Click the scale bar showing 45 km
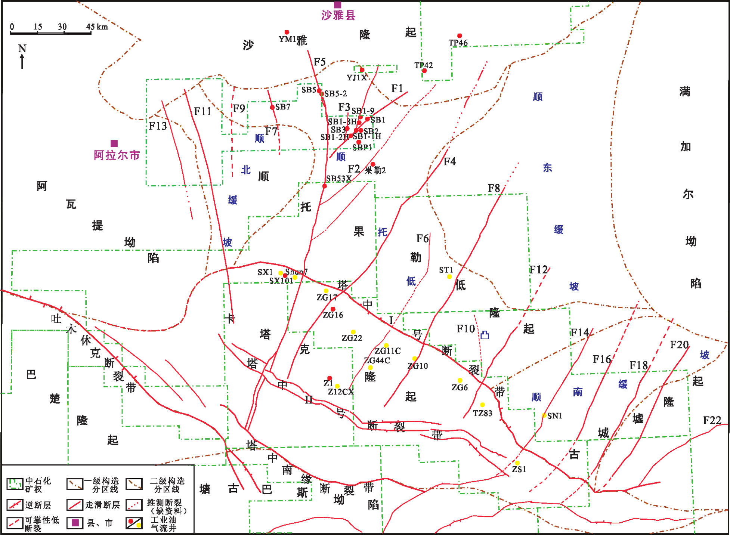This screenshot has width=730, height=535. [x=50, y=33]
